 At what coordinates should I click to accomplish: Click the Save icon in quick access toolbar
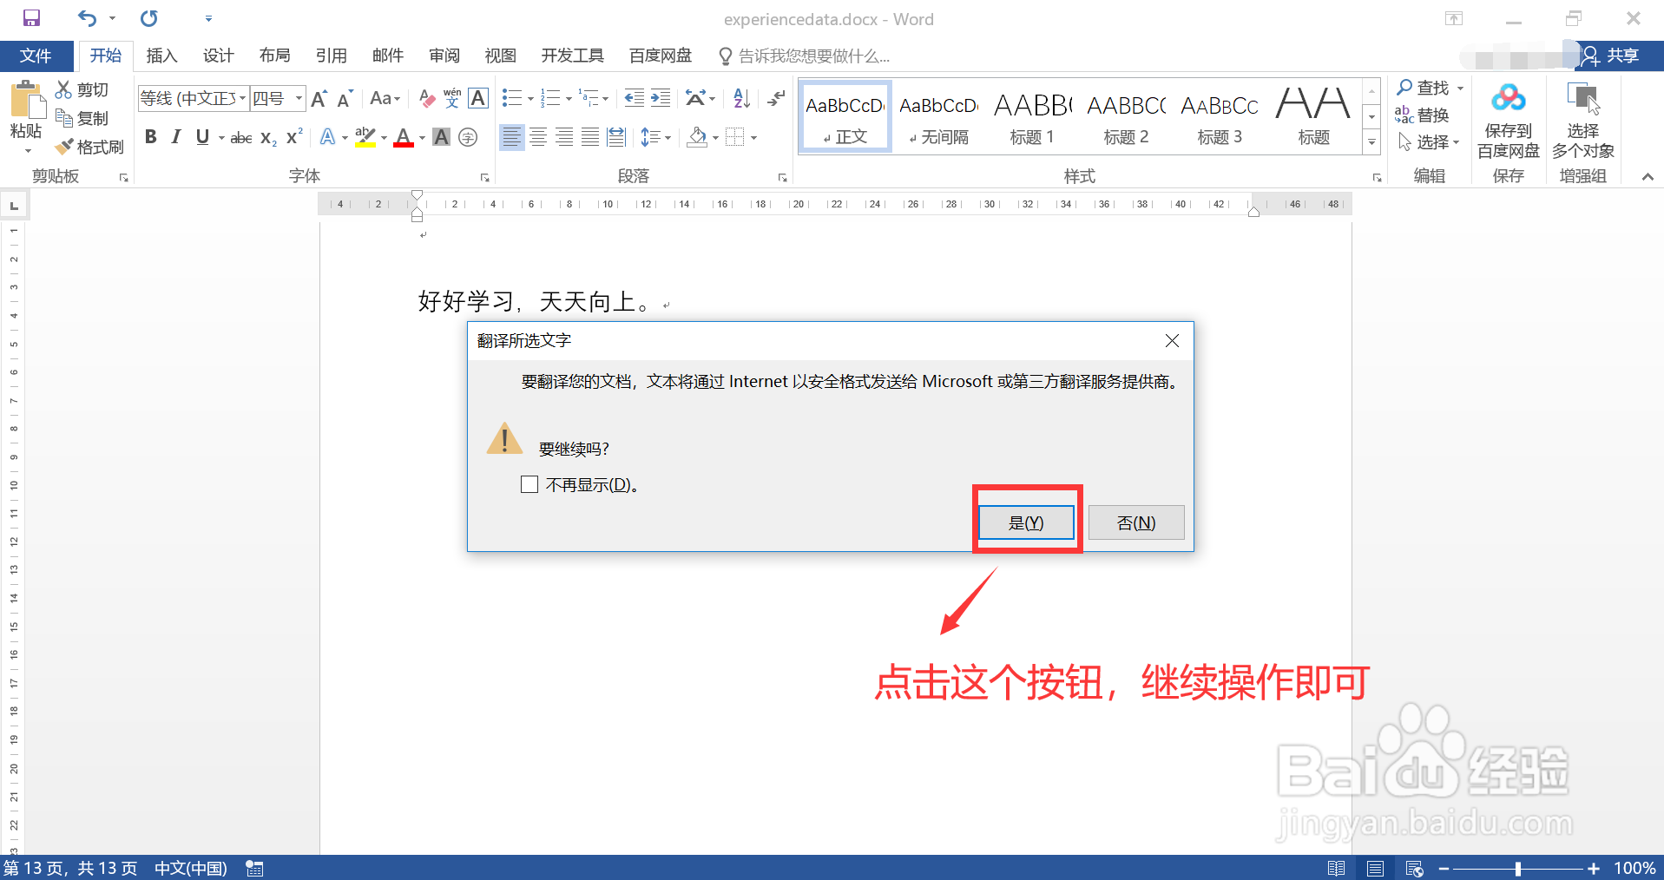31,18
